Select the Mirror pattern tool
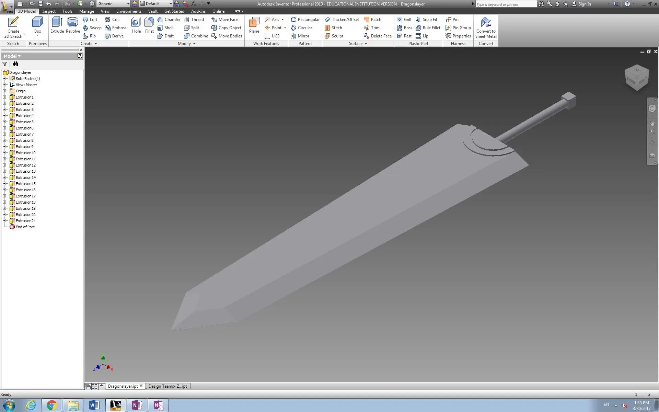Image resolution: width=659 pixels, height=412 pixels. click(300, 36)
